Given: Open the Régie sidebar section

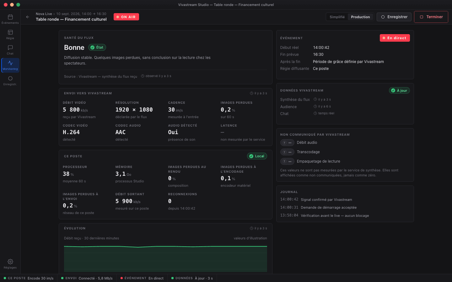Looking at the screenshot, I should coord(10,34).
